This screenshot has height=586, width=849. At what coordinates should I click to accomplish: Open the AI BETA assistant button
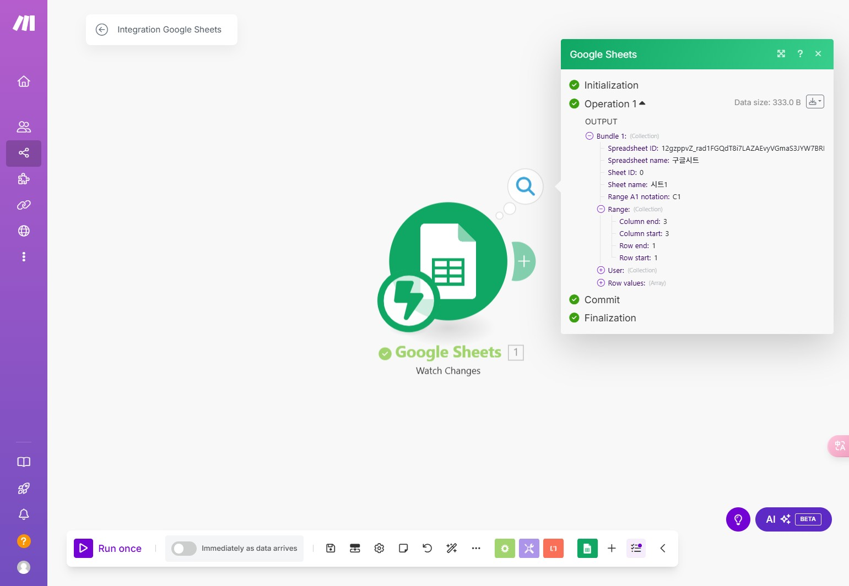click(793, 519)
